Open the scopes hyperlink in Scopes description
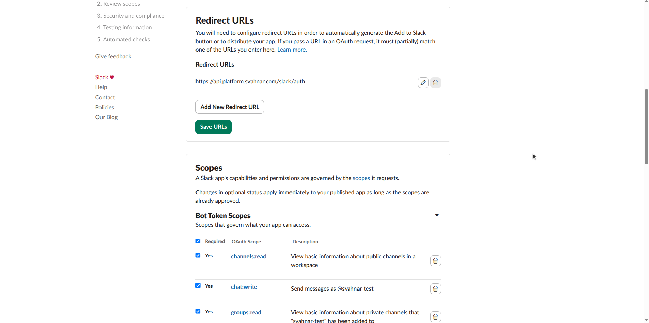 click(361, 178)
